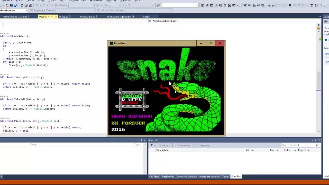This screenshot has height=185, width=329.
Task: Click the Toolbox briefcase icon
Action: [x=216, y=5]
